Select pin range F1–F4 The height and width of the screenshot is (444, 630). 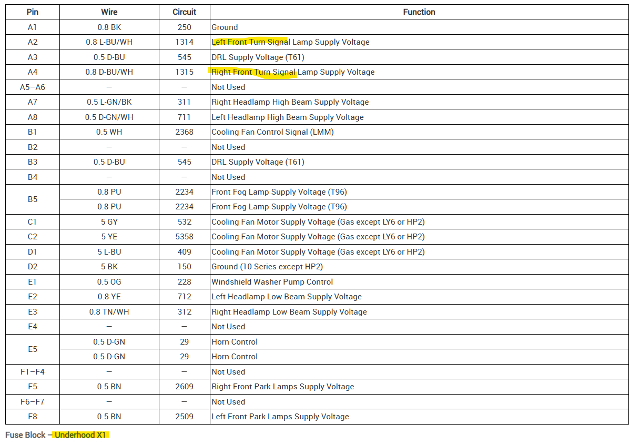33,372
